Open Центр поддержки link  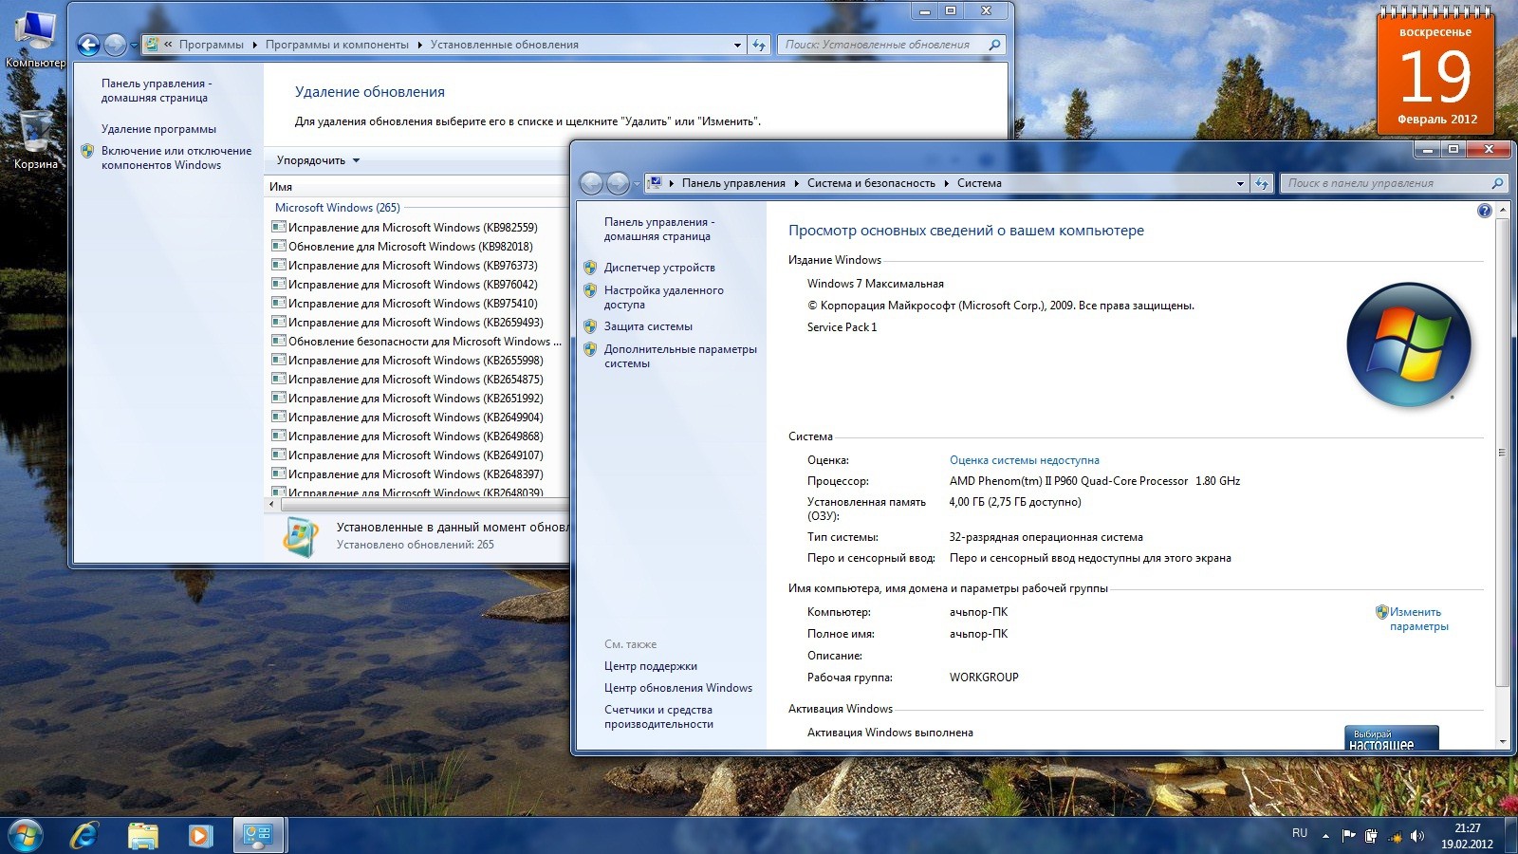(x=651, y=666)
